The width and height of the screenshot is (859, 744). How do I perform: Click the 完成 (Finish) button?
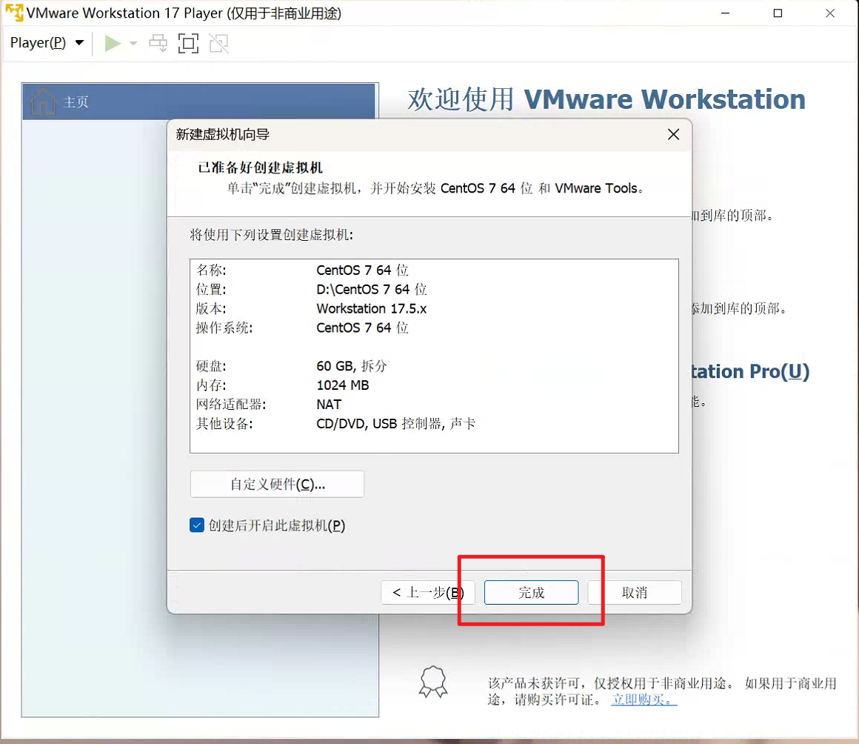tap(532, 593)
